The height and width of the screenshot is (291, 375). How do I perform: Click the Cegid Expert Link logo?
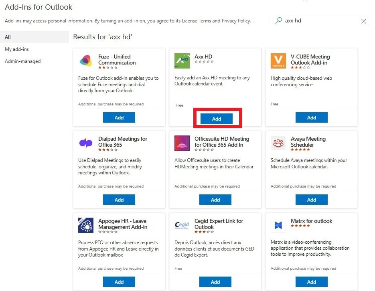click(x=182, y=225)
